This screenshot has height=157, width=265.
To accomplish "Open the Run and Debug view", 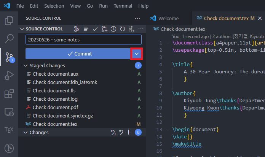I will tap(9, 75).
